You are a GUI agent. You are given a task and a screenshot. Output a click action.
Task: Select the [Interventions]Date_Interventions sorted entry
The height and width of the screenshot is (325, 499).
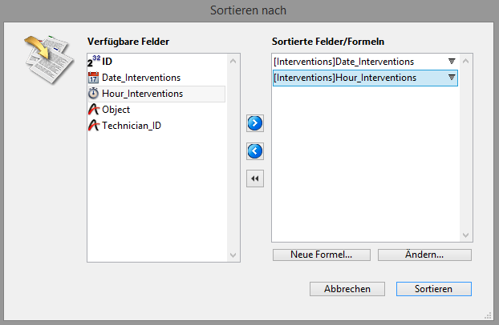pyautogui.click(x=343, y=62)
